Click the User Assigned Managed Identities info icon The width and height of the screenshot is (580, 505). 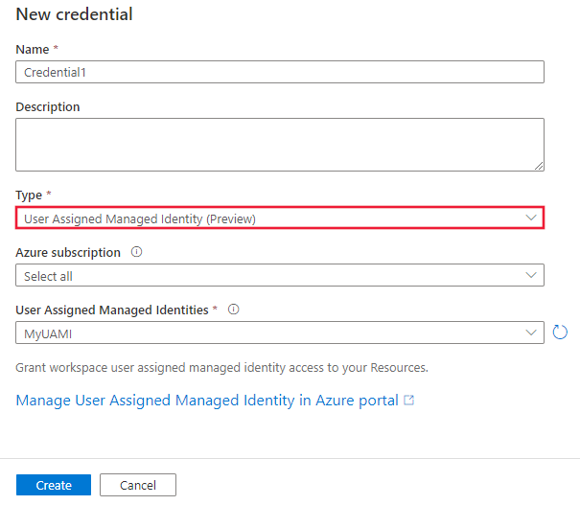click(x=234, y=310)
